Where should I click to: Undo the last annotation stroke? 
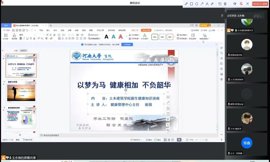(220, 4)
